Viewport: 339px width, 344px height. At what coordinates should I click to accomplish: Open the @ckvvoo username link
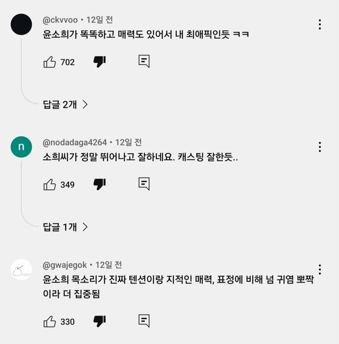coord(60,20)
